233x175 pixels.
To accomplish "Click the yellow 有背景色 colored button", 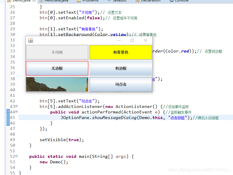I will pyautogui.click(x=121, y=52).
